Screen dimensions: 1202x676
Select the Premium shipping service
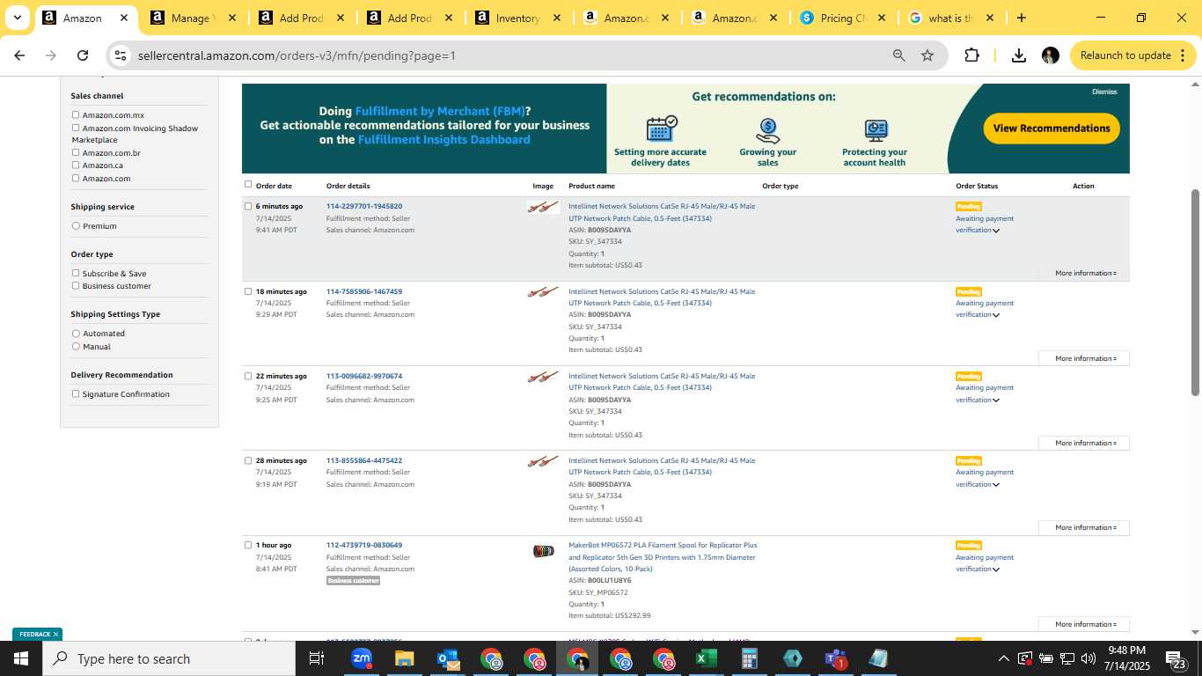tap(76, 226)
